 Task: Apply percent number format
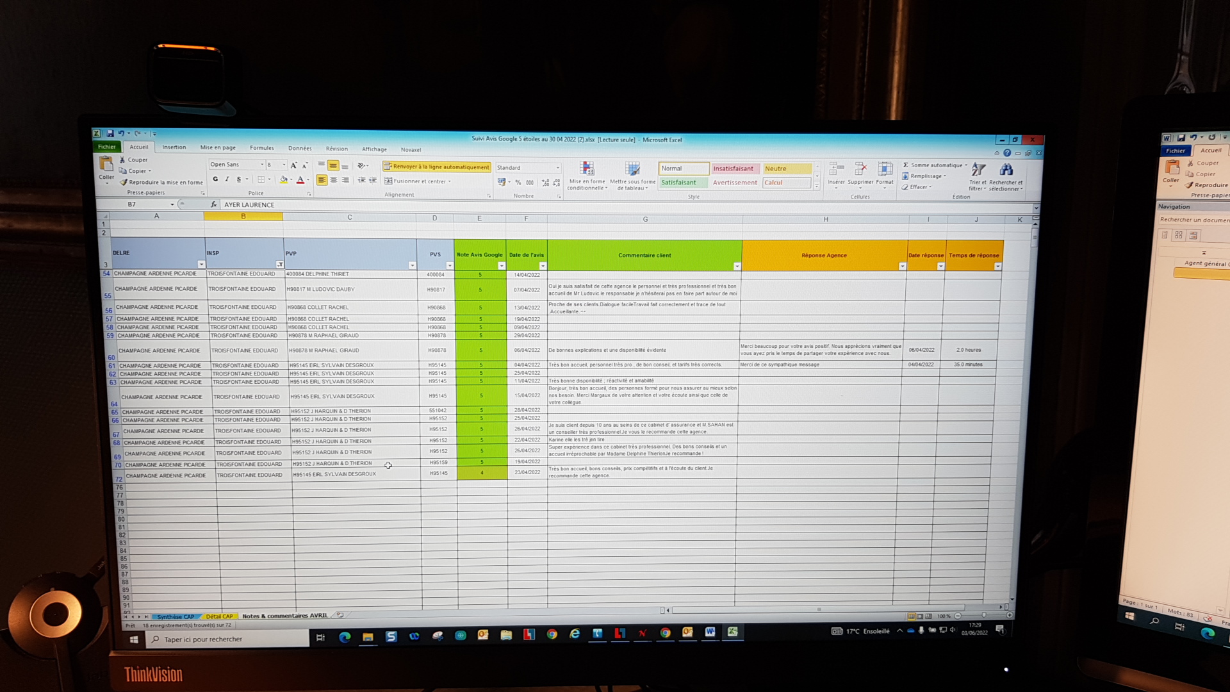point(518,183)
